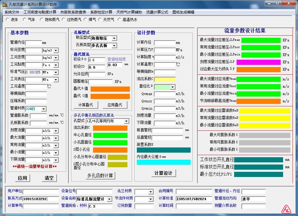The height and width of the screenshot is (216, 298).
Task: Click the 管道流动方向 input field
Action: (x=253, y=199)
